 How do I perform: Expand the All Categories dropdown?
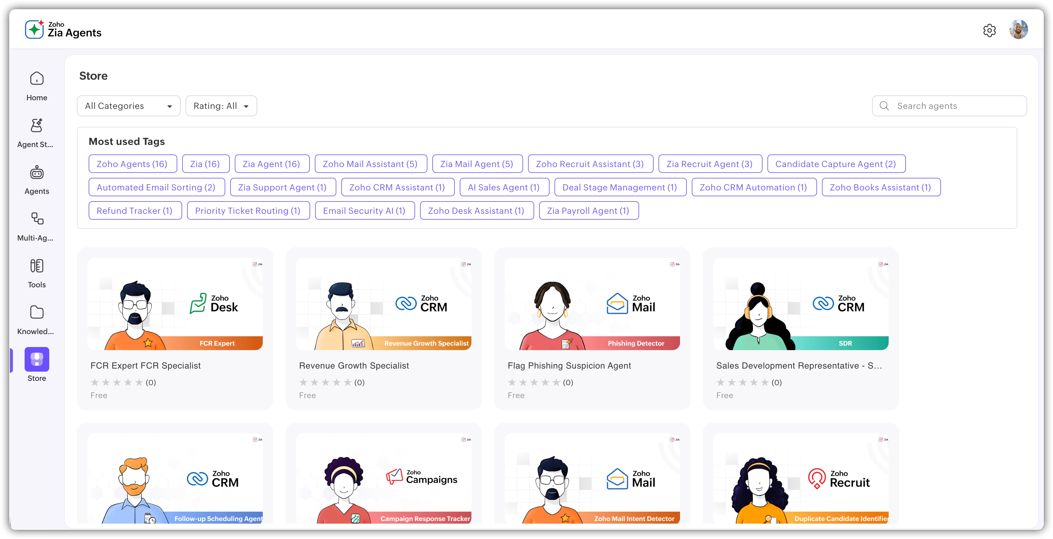pyautogui.click(x=128, y=106)
